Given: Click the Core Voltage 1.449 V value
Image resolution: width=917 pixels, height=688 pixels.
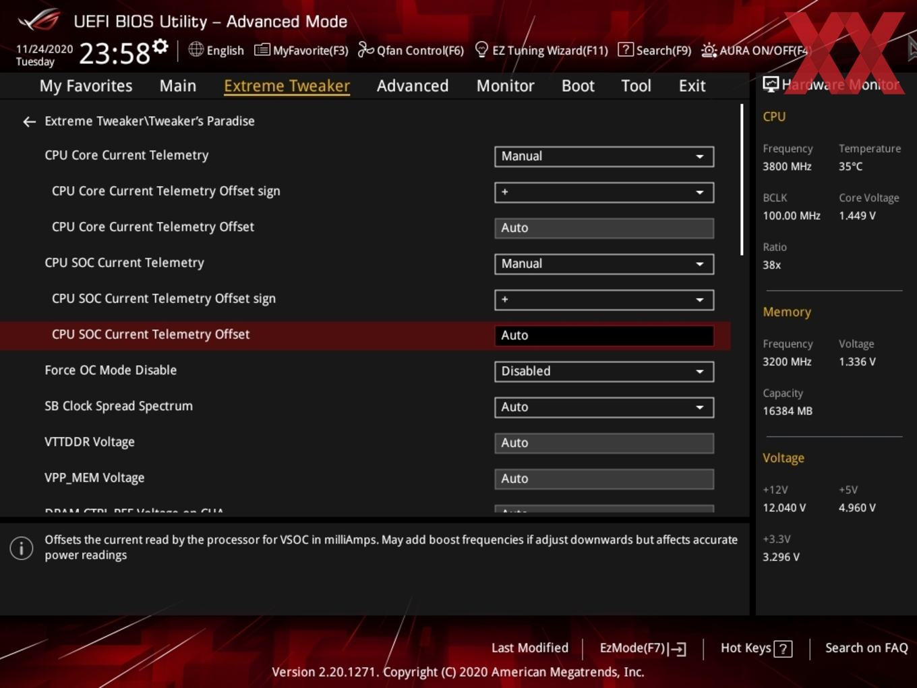Looking at the screenshot, I should click(857, 216).
